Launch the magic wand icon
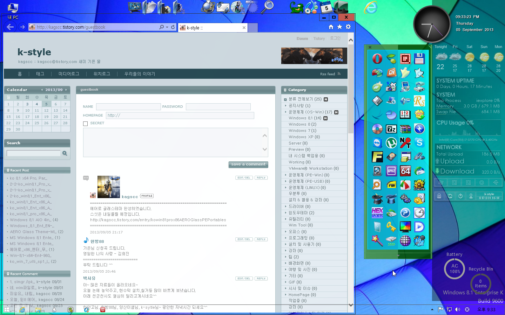 [x=377, y=241]
